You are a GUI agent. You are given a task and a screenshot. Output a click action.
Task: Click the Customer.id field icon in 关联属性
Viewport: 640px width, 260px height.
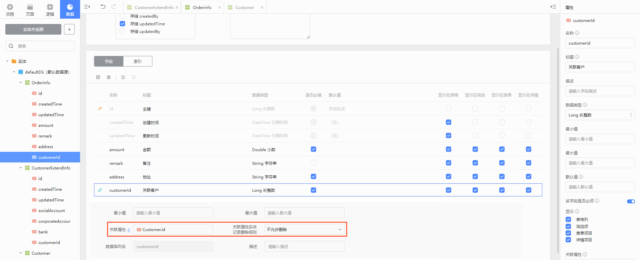click(139, 230)
